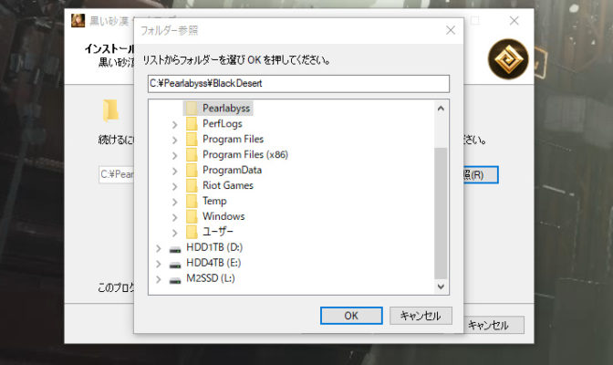Click the Pearlabyss folder icon

click(x=192, y=108)
